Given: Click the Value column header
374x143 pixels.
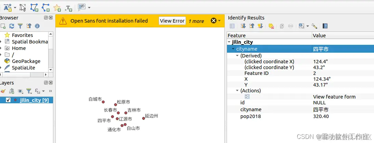Looking at the screenshot, I should [343, 35].
